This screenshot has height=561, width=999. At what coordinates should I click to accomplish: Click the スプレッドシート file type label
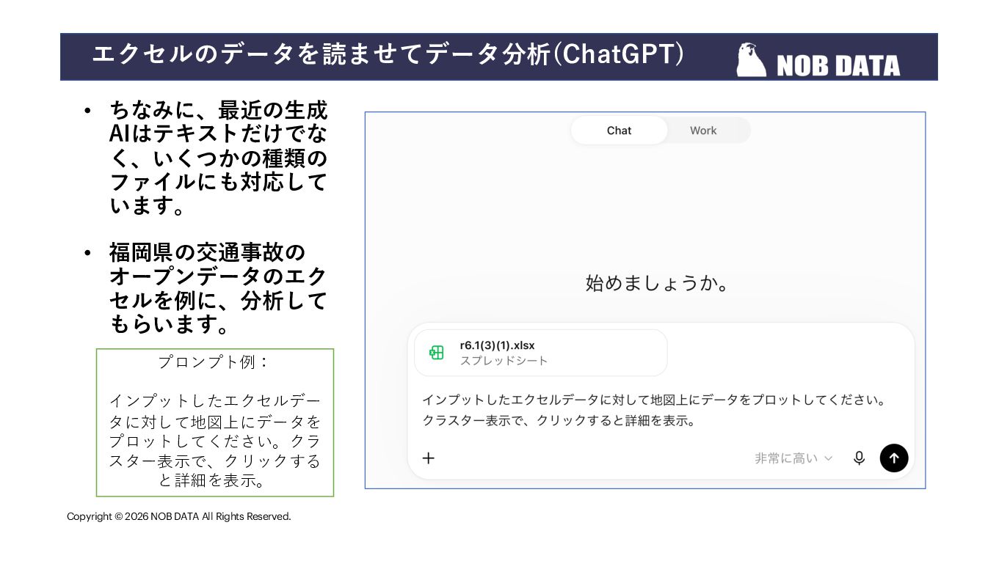pyautogui.click(x=504, y=361)
